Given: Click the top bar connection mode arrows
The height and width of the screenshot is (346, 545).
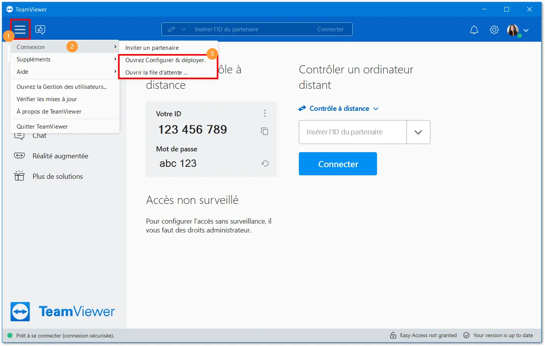Looking at the screenshot, I should (x=171, y=29).
